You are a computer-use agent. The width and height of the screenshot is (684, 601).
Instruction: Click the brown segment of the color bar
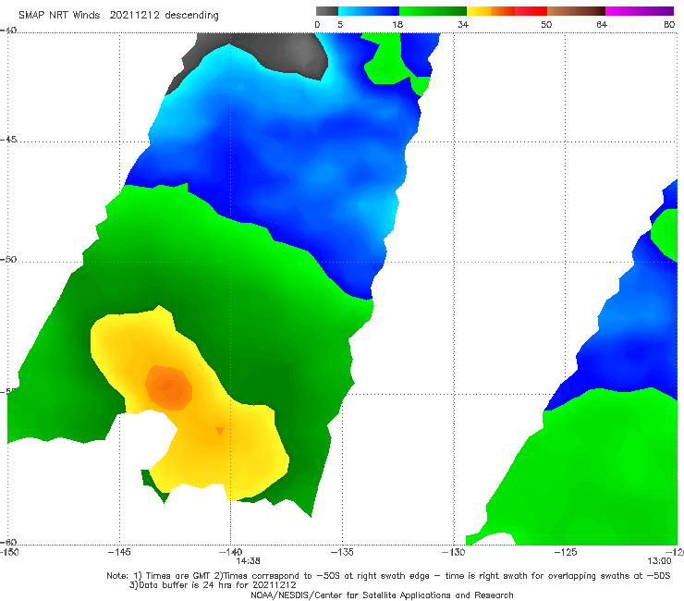coord(576,11)
